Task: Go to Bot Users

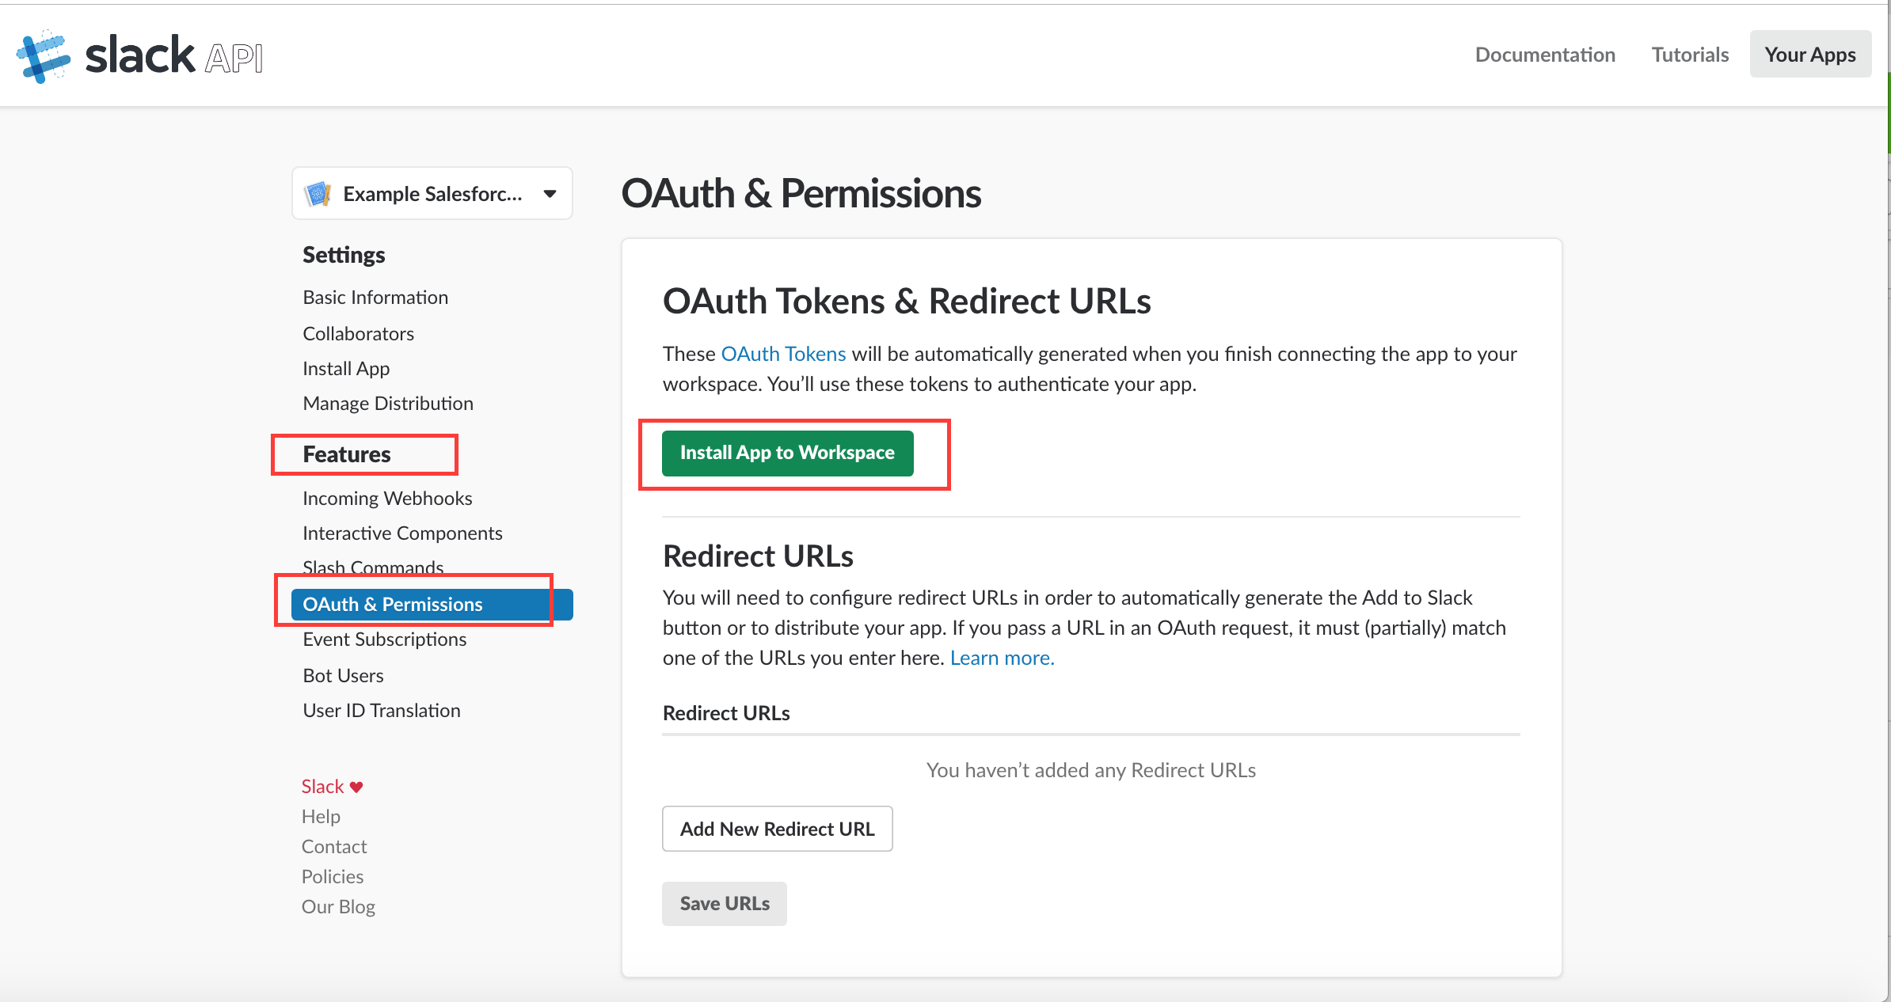Action: (x=343, y=675)
